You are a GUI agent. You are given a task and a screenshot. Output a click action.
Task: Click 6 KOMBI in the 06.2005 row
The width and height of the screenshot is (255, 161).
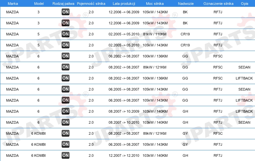pyautogui.click(x=38, y=144)
